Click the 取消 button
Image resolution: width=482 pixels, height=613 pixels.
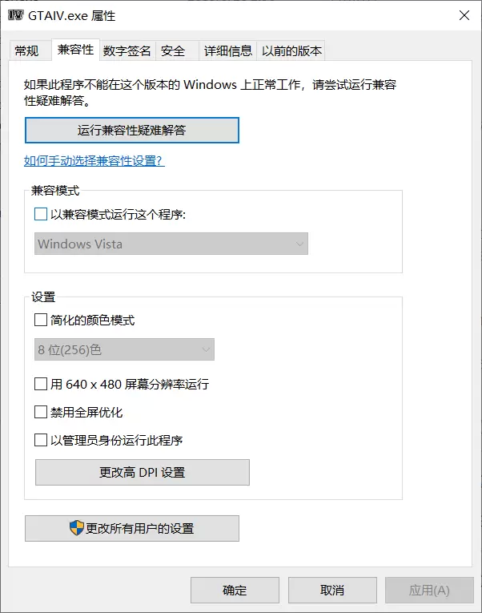point(332,590)
